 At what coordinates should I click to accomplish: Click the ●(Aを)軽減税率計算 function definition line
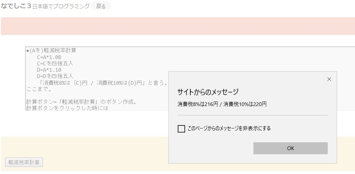[51, 51]
